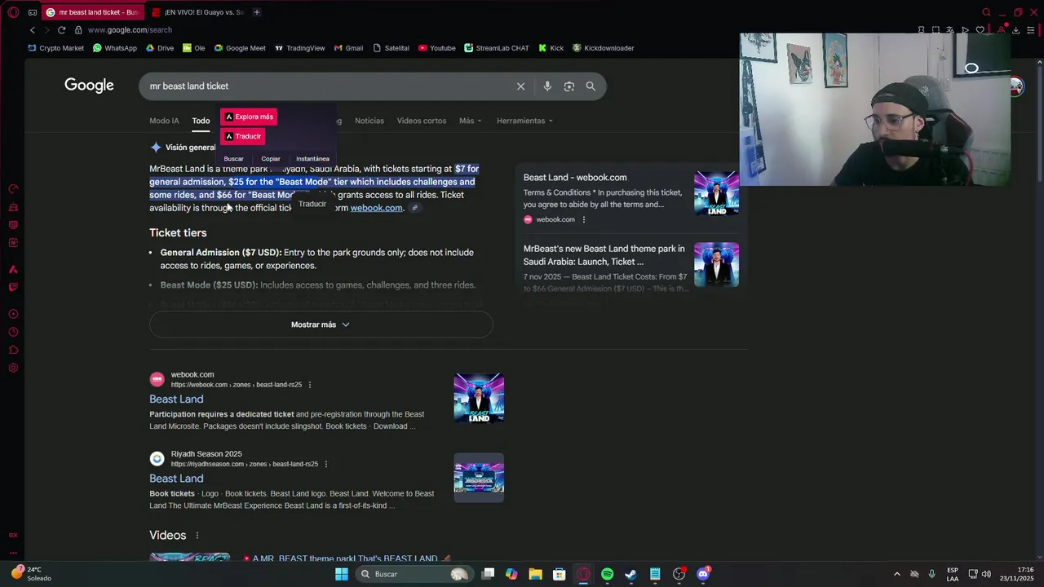Click the Google search magnifier button
This screenshot has width=1044, height=587.
(x=591, y=86)
